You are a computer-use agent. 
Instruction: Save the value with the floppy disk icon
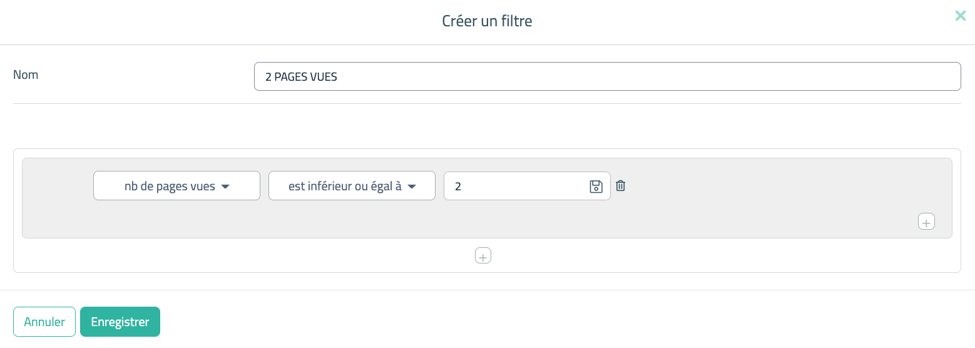tap(596, 186)
